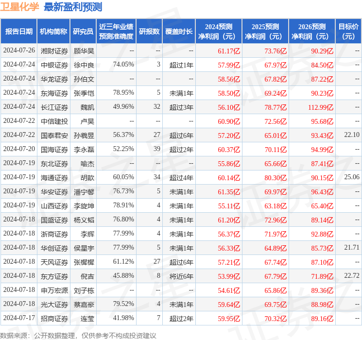Select researcher 李辉

[x=87, y=234]
